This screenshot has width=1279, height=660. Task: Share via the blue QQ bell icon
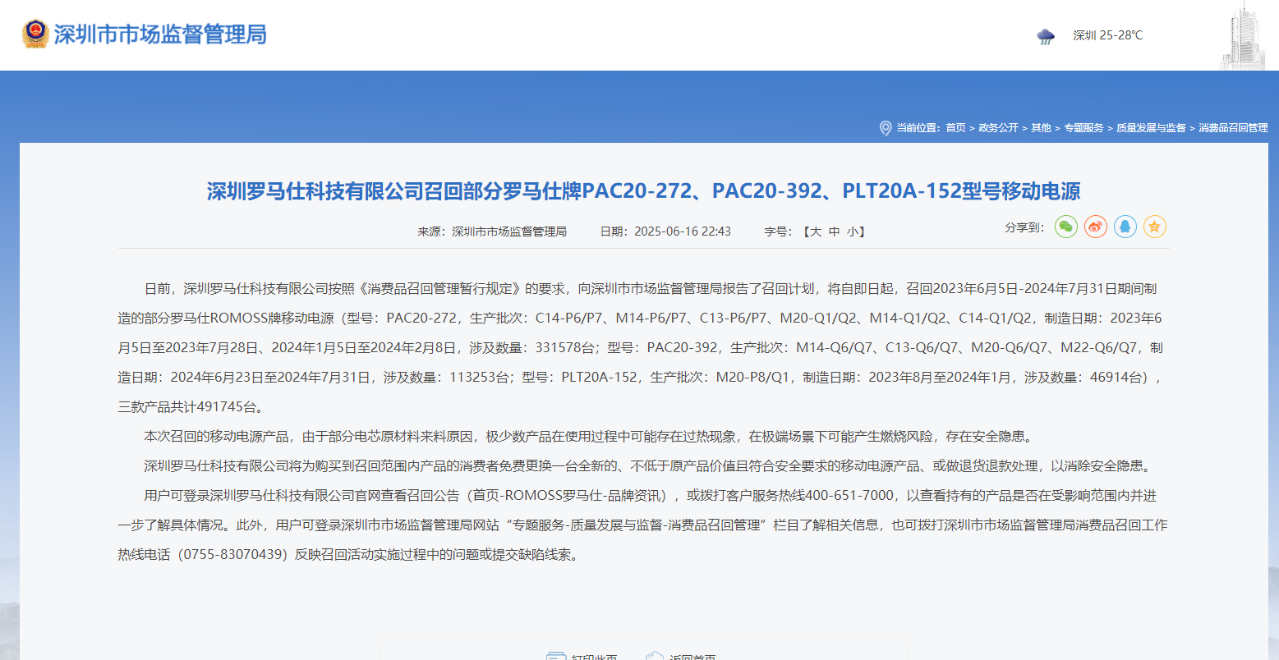pyautogui.click(x=1125, y=227)
